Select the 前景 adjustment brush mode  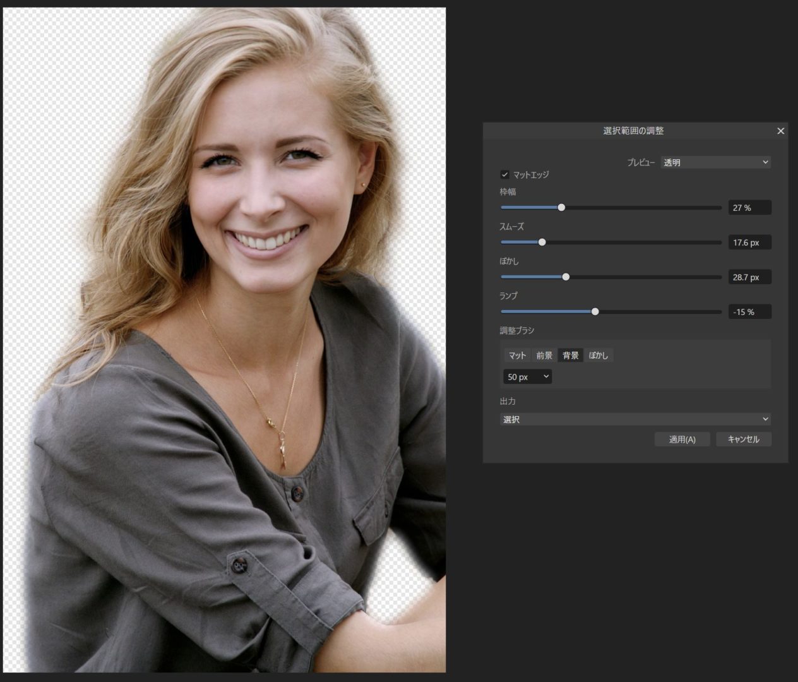(544, 356)
